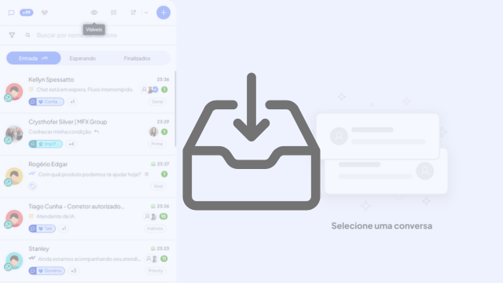The width and height of the screenshot is (503, 283).
Task: Click Stanley's avatar
Action: click(x=14, y=261)
